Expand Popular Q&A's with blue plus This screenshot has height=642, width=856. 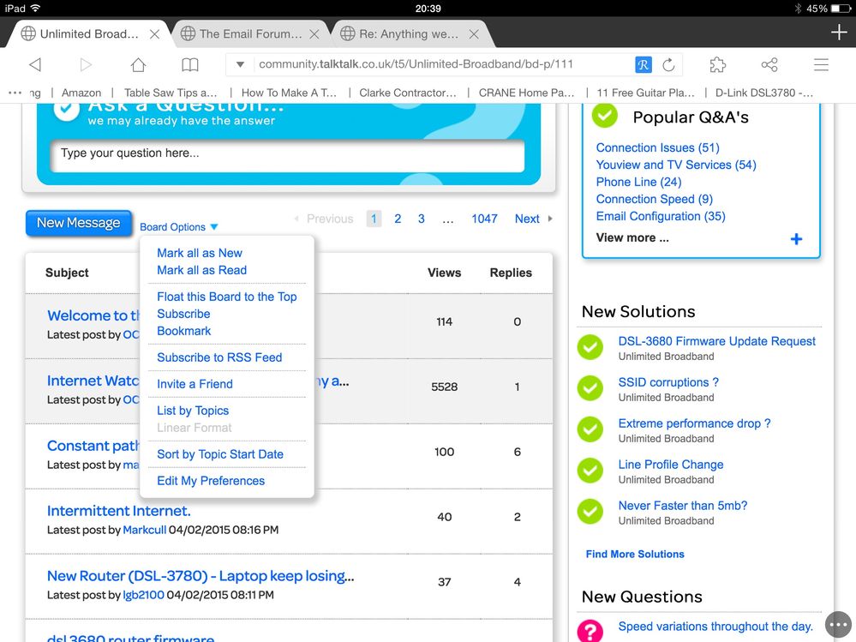(x=796, y=239)
